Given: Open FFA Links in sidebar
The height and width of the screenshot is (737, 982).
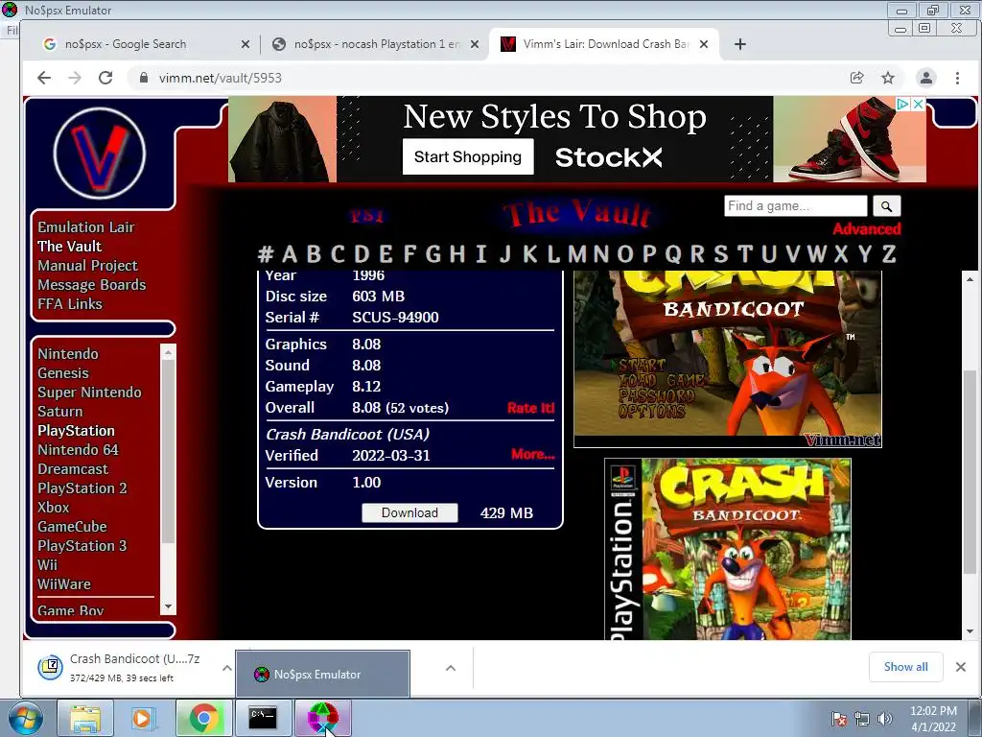Looking at the screenshot, I should pyautogui.click(x=69, y=304).
